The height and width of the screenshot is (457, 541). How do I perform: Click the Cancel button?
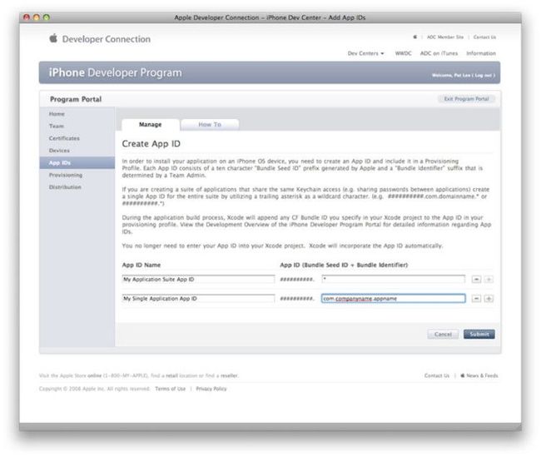pos(443,334)
